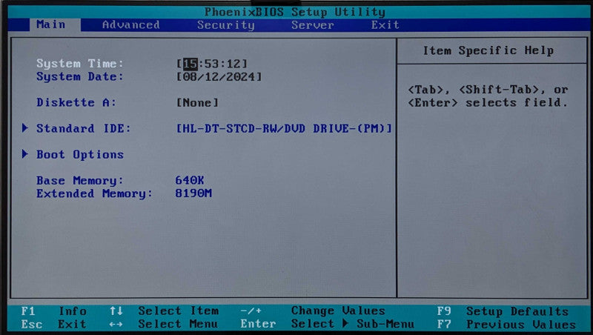Image resolution: width=593 pixels, height=335 pixels.
Task: Click the PhoenixBIOS Setup Utility title
Action: [x=295, y=12]
